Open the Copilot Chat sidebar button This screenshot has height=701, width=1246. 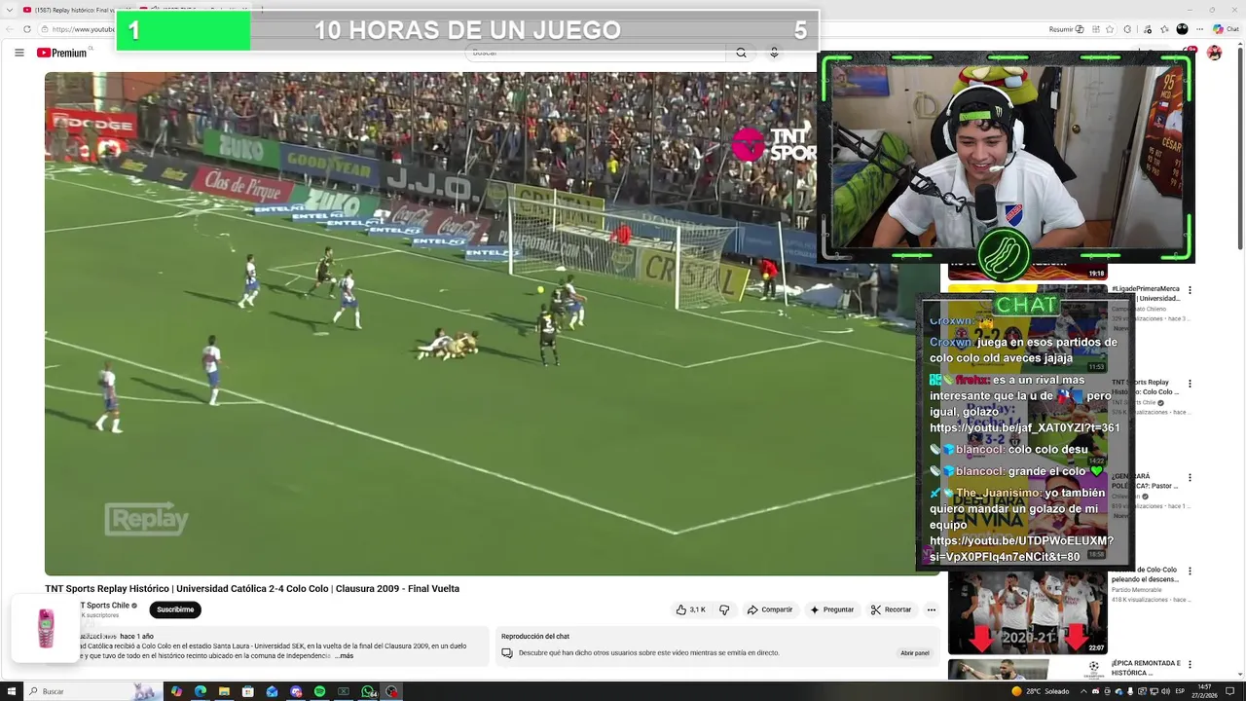coord(1226,29)
